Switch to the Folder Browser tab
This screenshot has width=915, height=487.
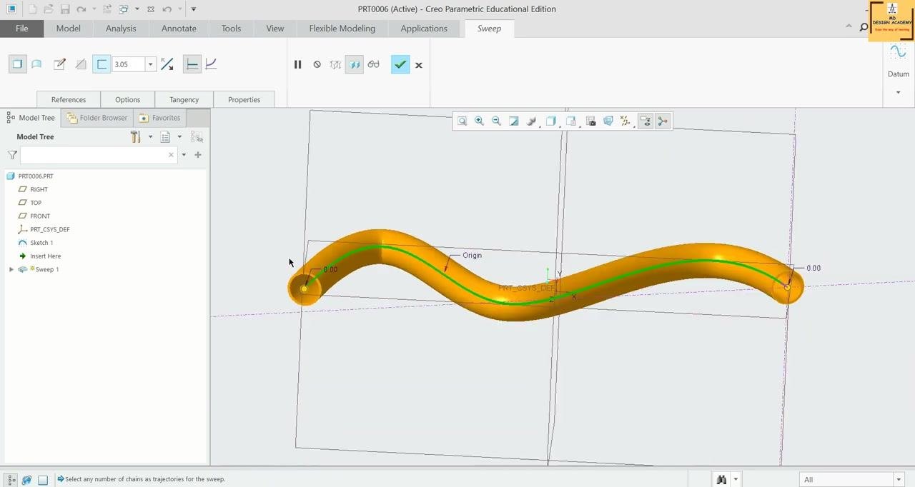click(x=97, y=118)
